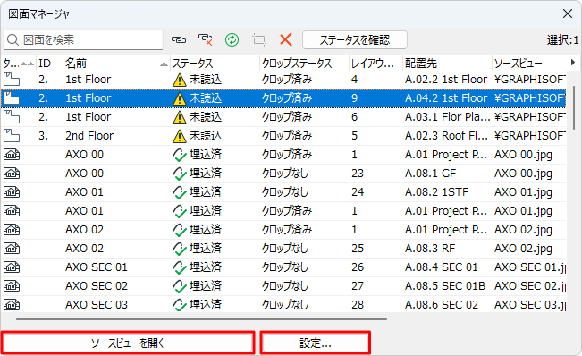The width and height of the screenshot is (582, 356).
Task: Close the 図面マネージャ dialog
Action: point(568,13)
